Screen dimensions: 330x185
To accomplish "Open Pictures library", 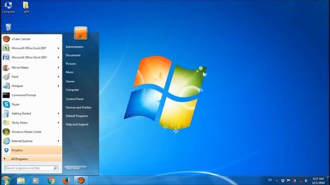I will [x=71, y=64].
